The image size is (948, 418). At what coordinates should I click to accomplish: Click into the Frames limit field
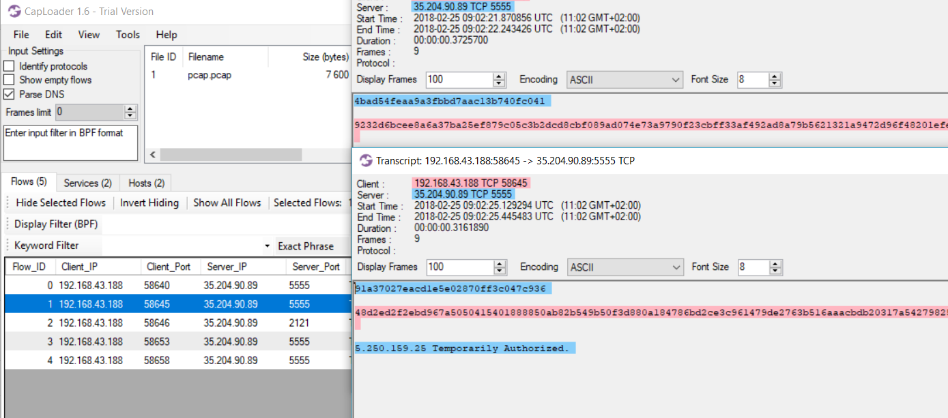[89, 112]
